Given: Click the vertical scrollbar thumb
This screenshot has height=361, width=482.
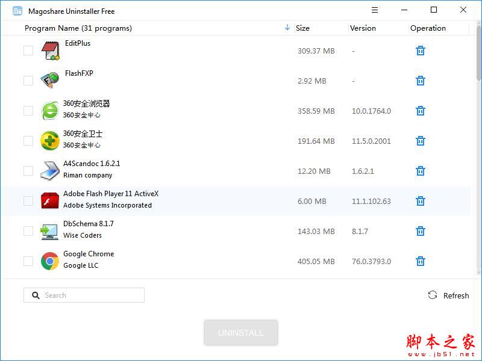Looking at the screenshot, I should tap(479, 53).
